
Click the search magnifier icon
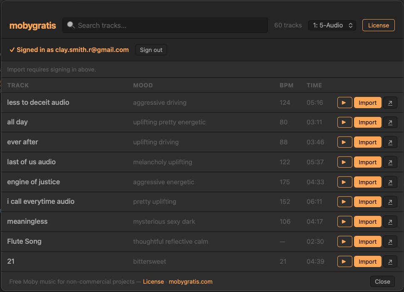(x=71, y=25)
